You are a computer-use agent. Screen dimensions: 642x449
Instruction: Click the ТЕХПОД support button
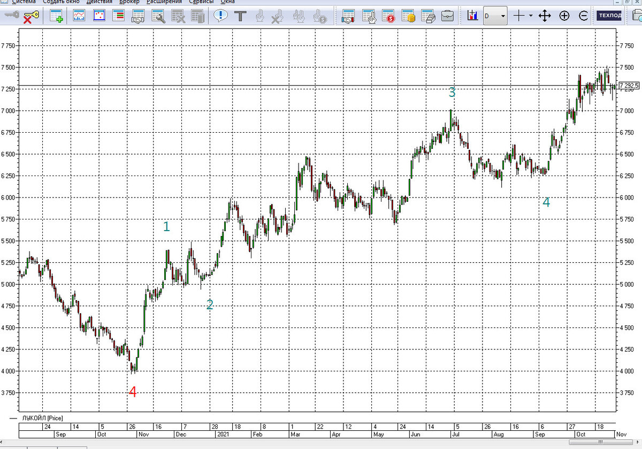[x=610, y=16]
